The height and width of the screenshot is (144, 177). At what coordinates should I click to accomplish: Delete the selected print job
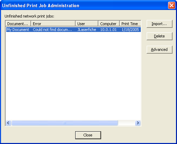[x=159, y=36]
